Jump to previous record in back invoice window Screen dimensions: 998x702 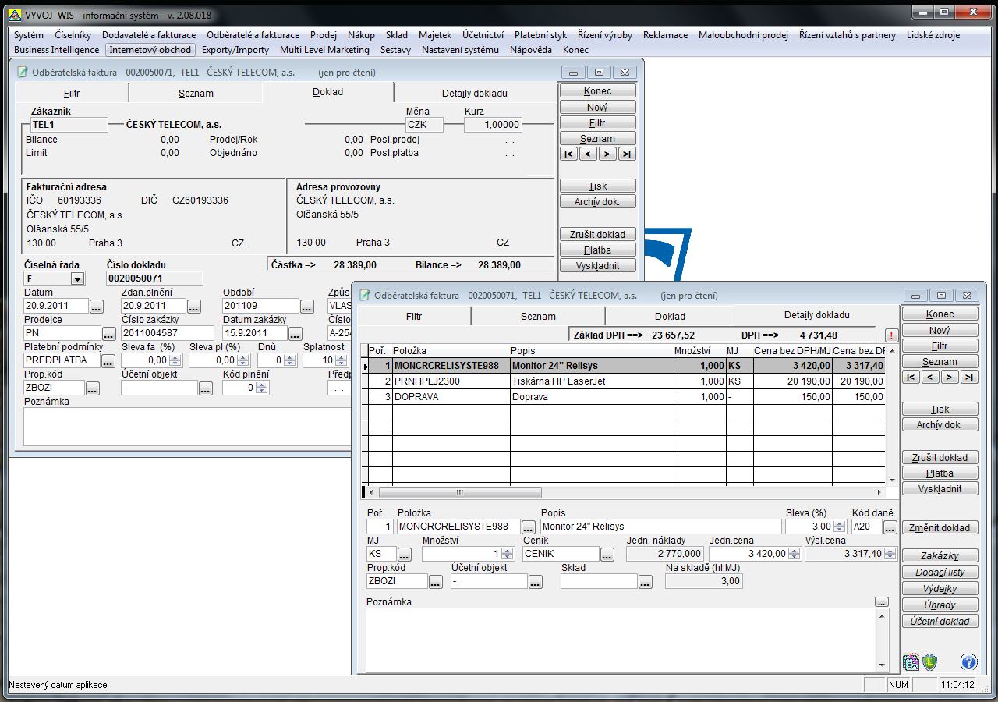click(x=589, y=154)
